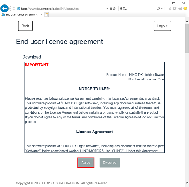Click the Copyright DENSO CORPORATION footer
Viewport: 189px width, 187px height.
pyautogui.click(x=62, y=183)
